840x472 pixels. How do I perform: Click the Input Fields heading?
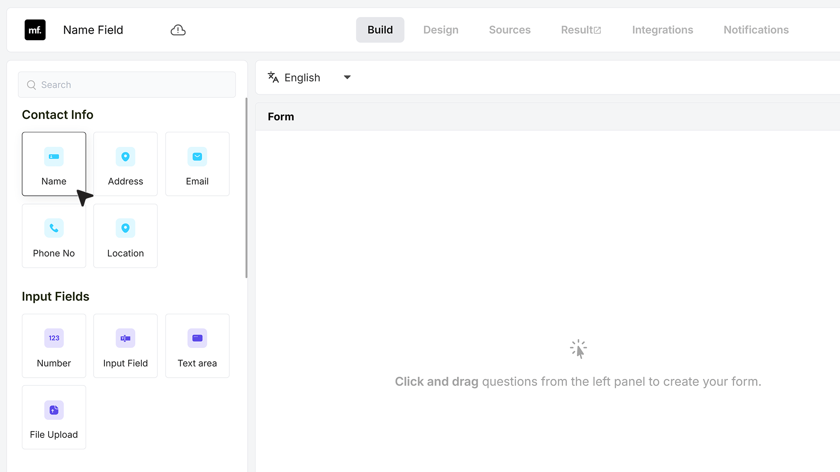56,296
